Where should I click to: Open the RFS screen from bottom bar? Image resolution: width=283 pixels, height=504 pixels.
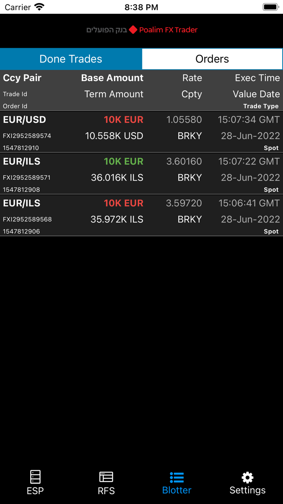[x=106, y=482]
